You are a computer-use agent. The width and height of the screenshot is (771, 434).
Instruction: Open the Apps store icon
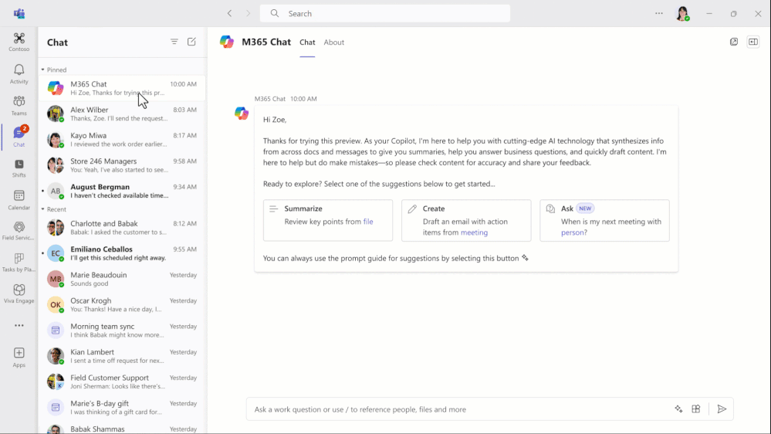click(19, 358)
